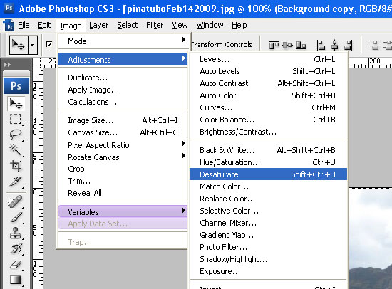The height and width of the screenshot is (289, 392).
Task: Toggle the Auto-Select checkbox in options bar
Action: [x=49, y=44]
